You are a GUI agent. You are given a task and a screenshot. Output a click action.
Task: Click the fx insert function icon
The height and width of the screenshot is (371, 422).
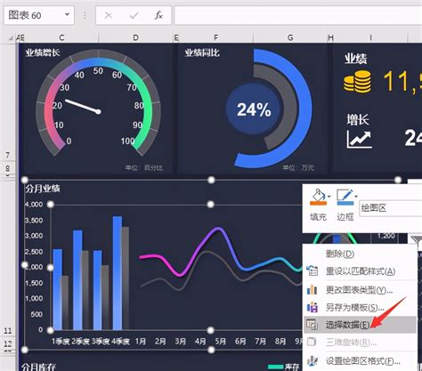pyautogui.click(x=158, y=15)
